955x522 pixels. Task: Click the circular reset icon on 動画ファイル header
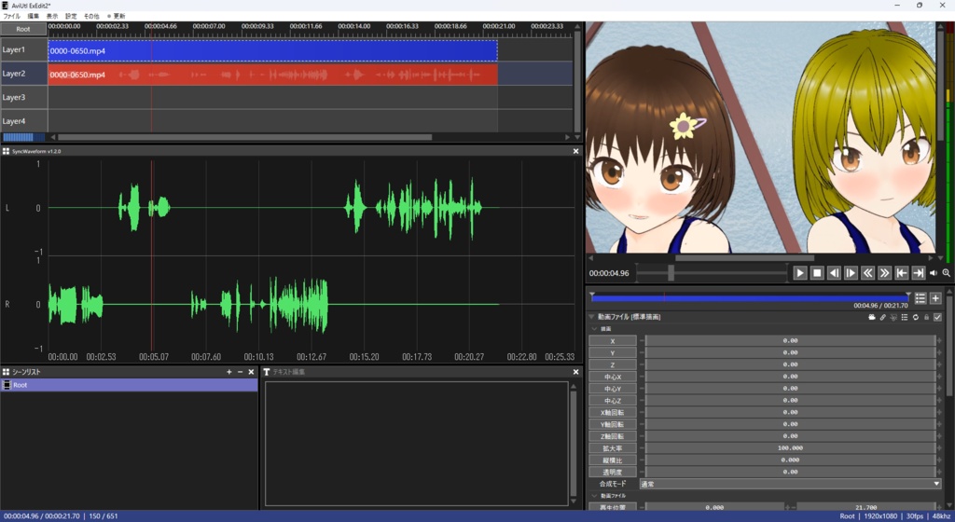pos(916,317)
